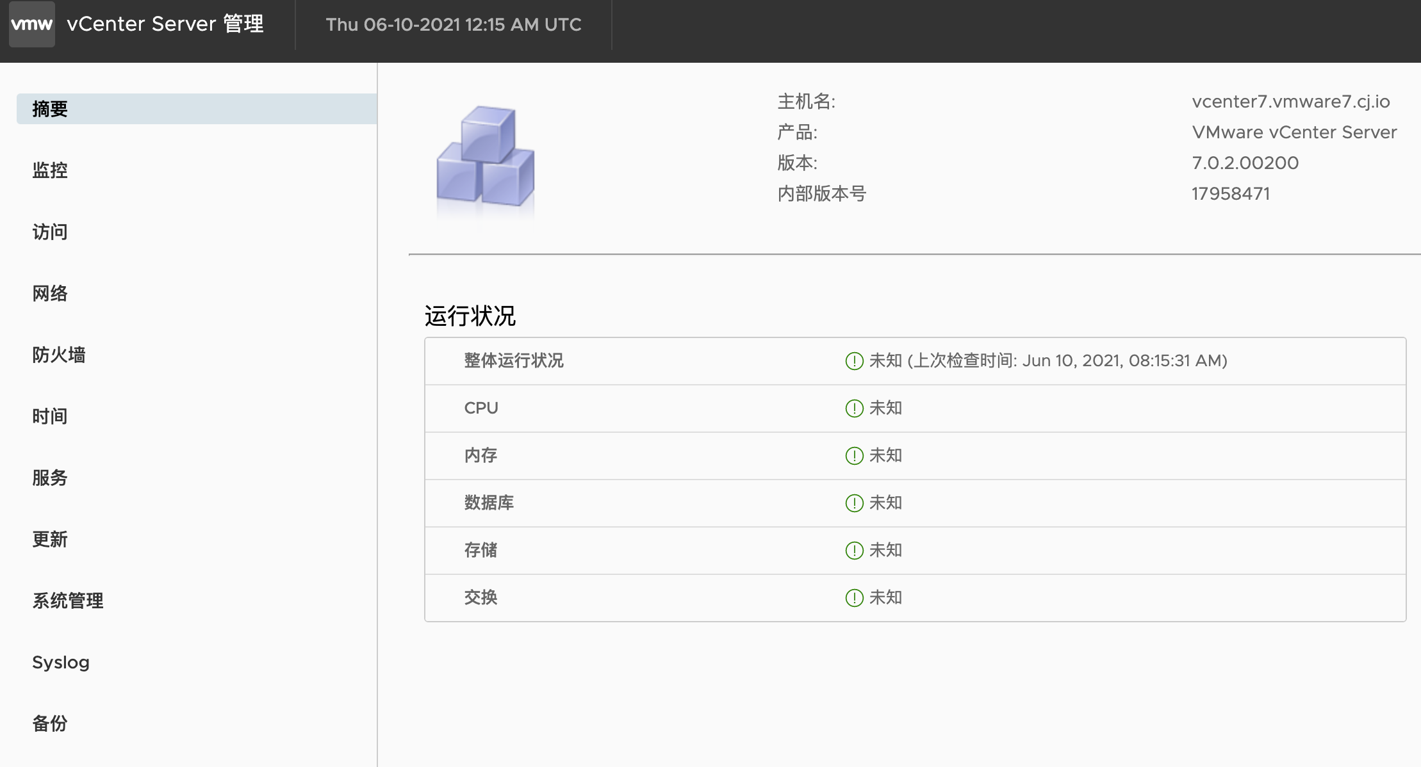1421x767 pixels.
Task: Navigate to 时间 time settings
Action: click(50, 416)
